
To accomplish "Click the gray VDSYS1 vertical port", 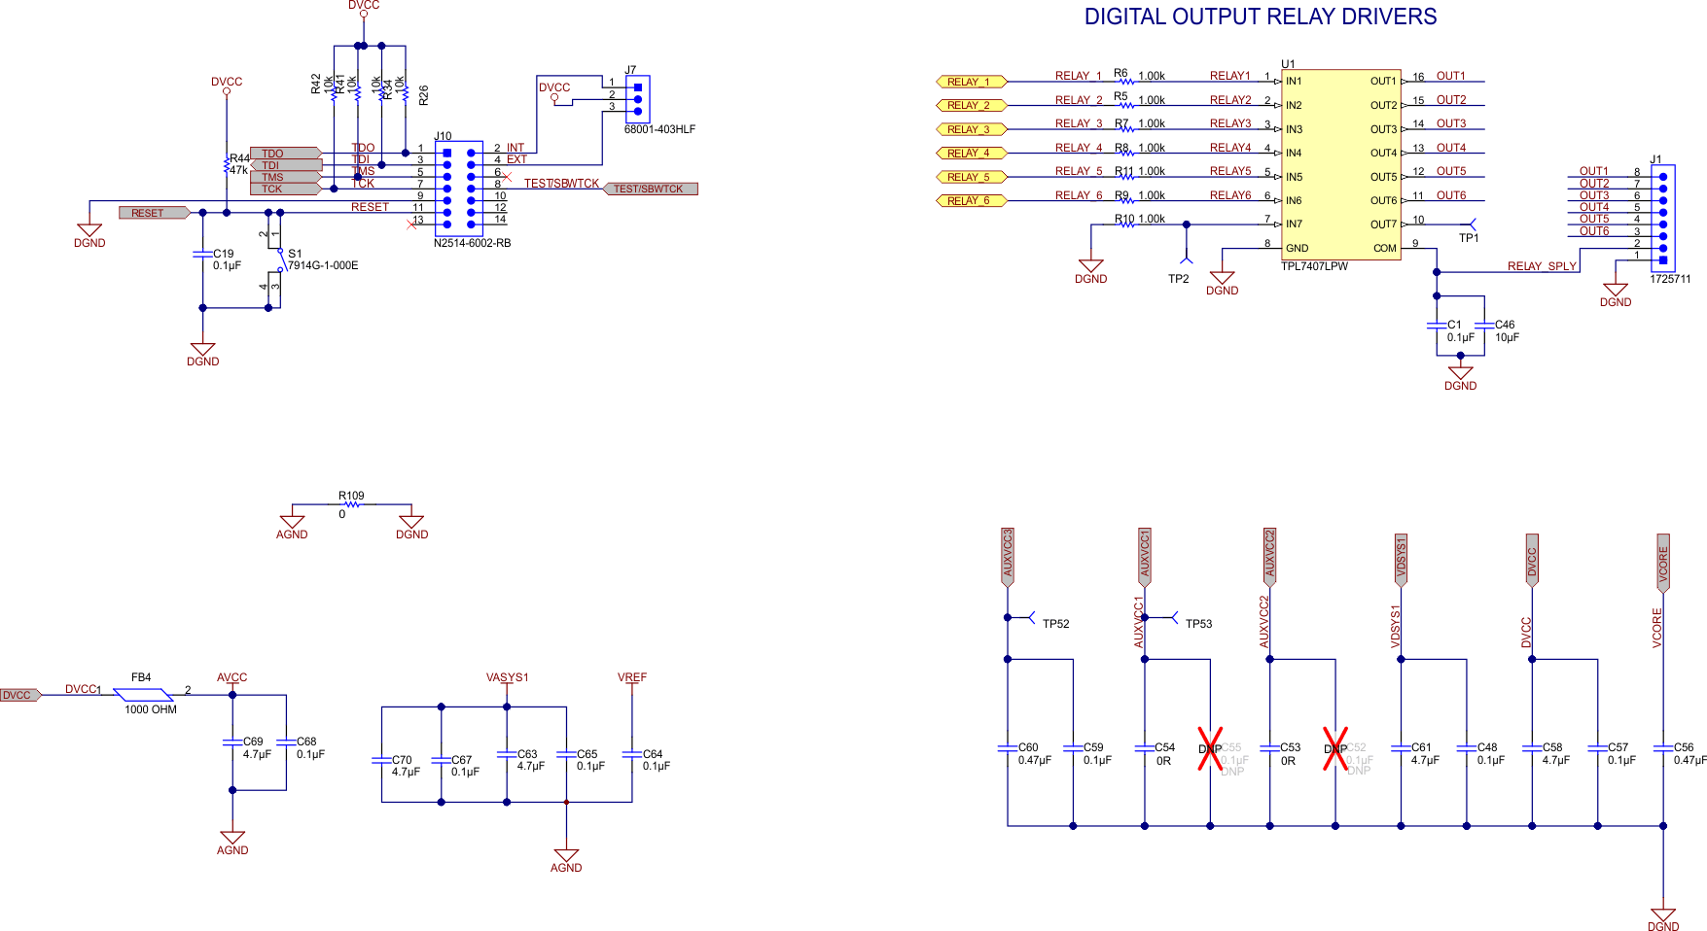I will click(1401, 560).
